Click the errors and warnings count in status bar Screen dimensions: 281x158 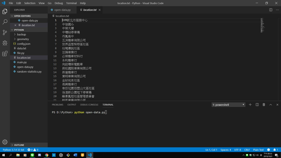(33, 150)
